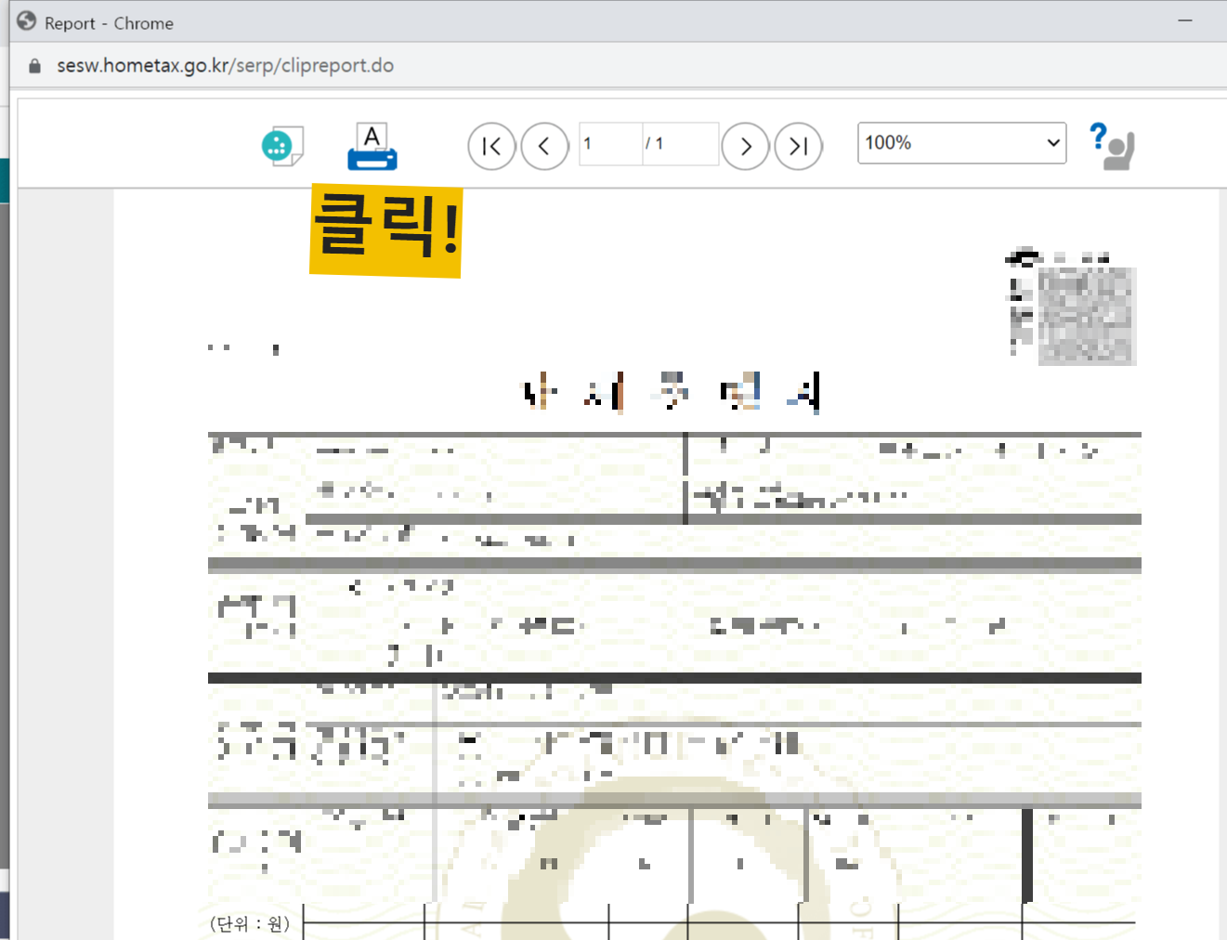Click the printer icon to print report
The width and height of the screenshot is (1227, 940).
click(372, 147)
